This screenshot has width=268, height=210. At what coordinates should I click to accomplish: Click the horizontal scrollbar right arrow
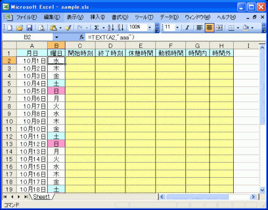click(x=253, y=197)
